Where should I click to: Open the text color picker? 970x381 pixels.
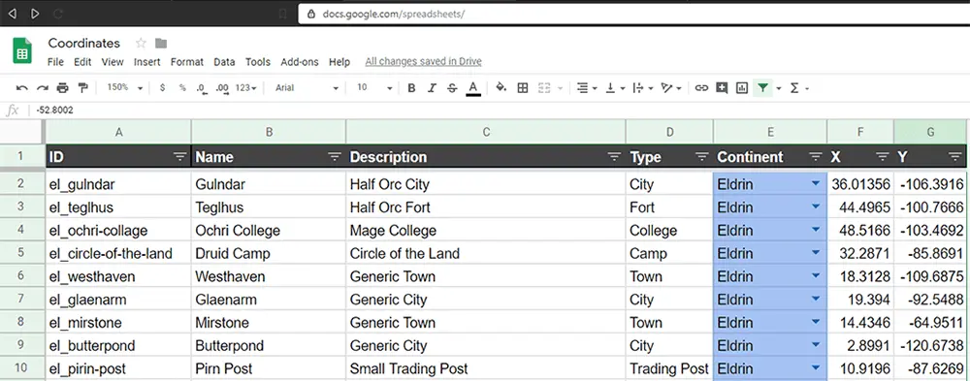tap(473, 88)
